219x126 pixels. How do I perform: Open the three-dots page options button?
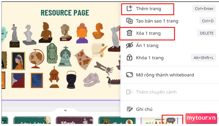pyautogui.click(x=171, y=120)
